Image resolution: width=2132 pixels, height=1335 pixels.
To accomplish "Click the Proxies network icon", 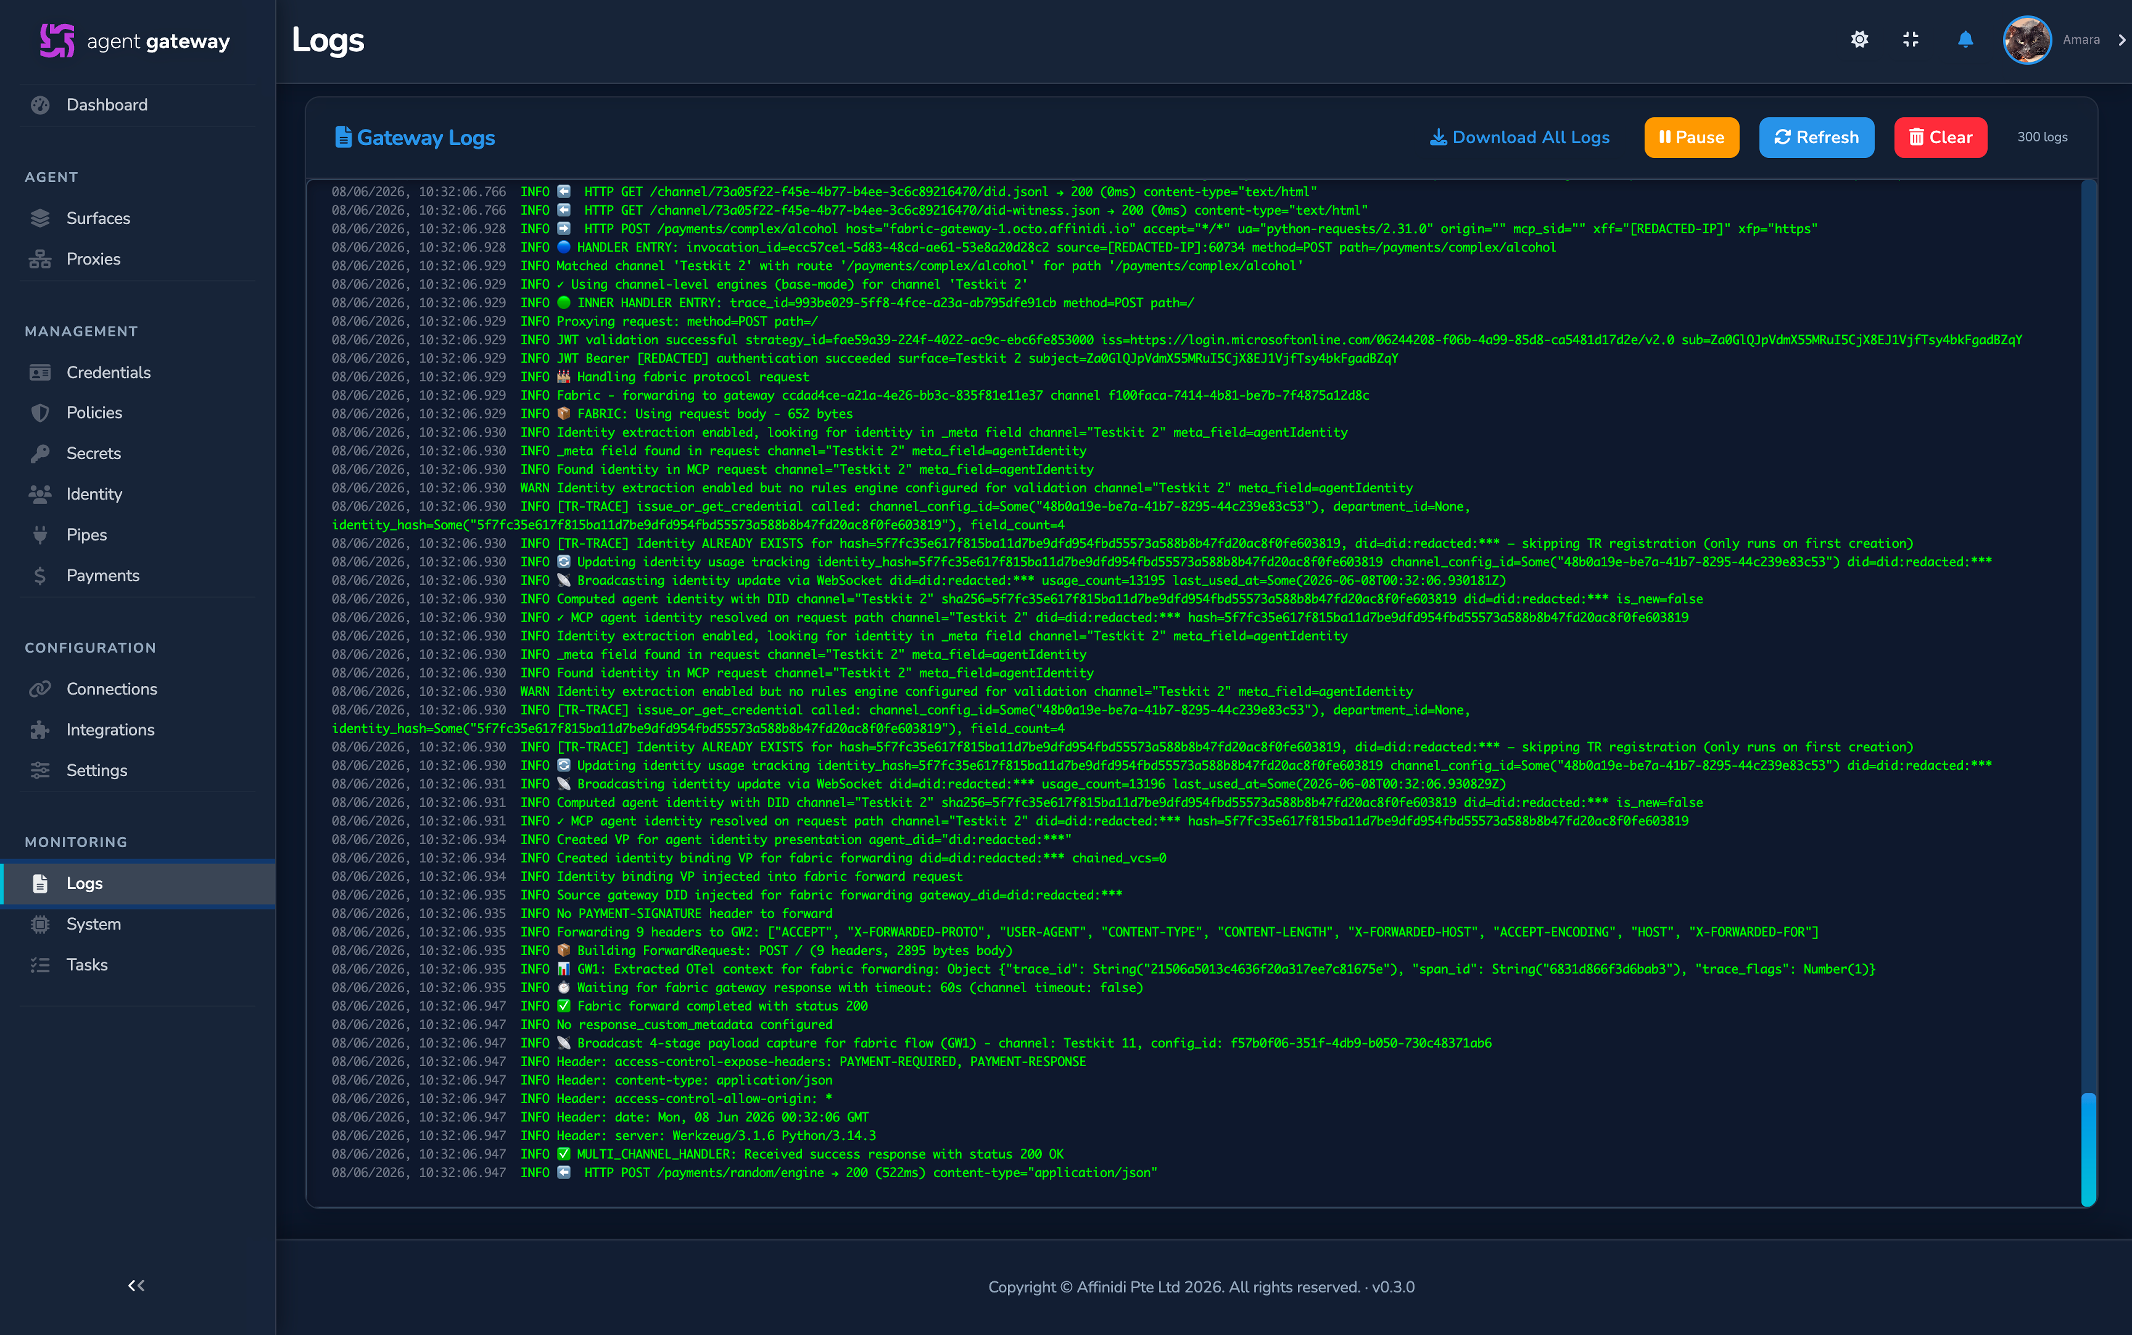I will pos(40,259).
